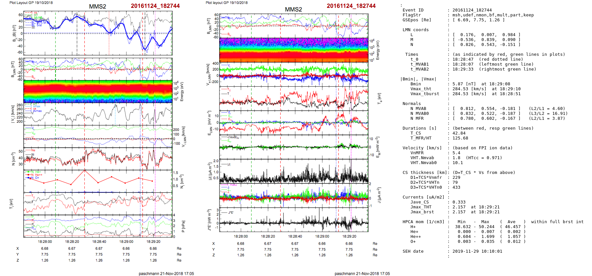Click the left plot's ion energy spectrogram panel
The height and width of the screenshot is (276, 592).
pyautogui.click(x=98, y=92)
